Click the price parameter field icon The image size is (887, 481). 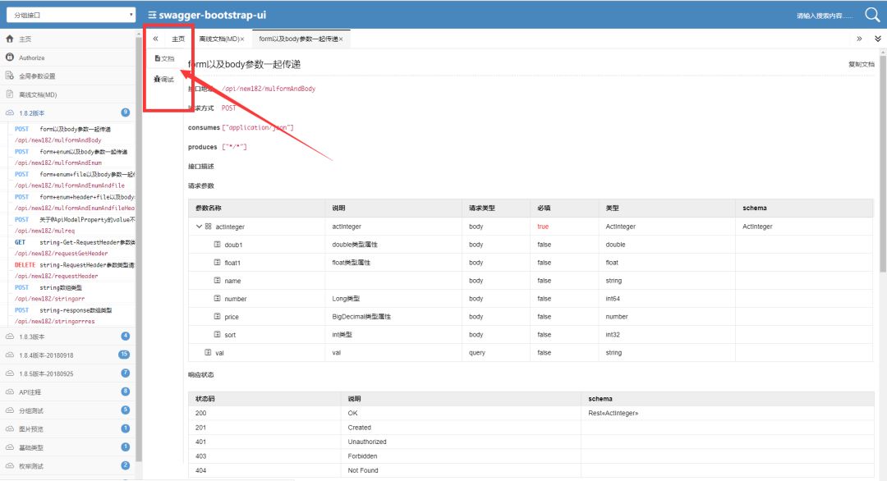click(217, 317)
